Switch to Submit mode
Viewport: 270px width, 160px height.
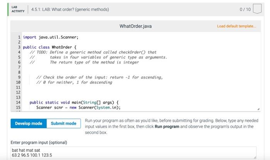point(64,123)
